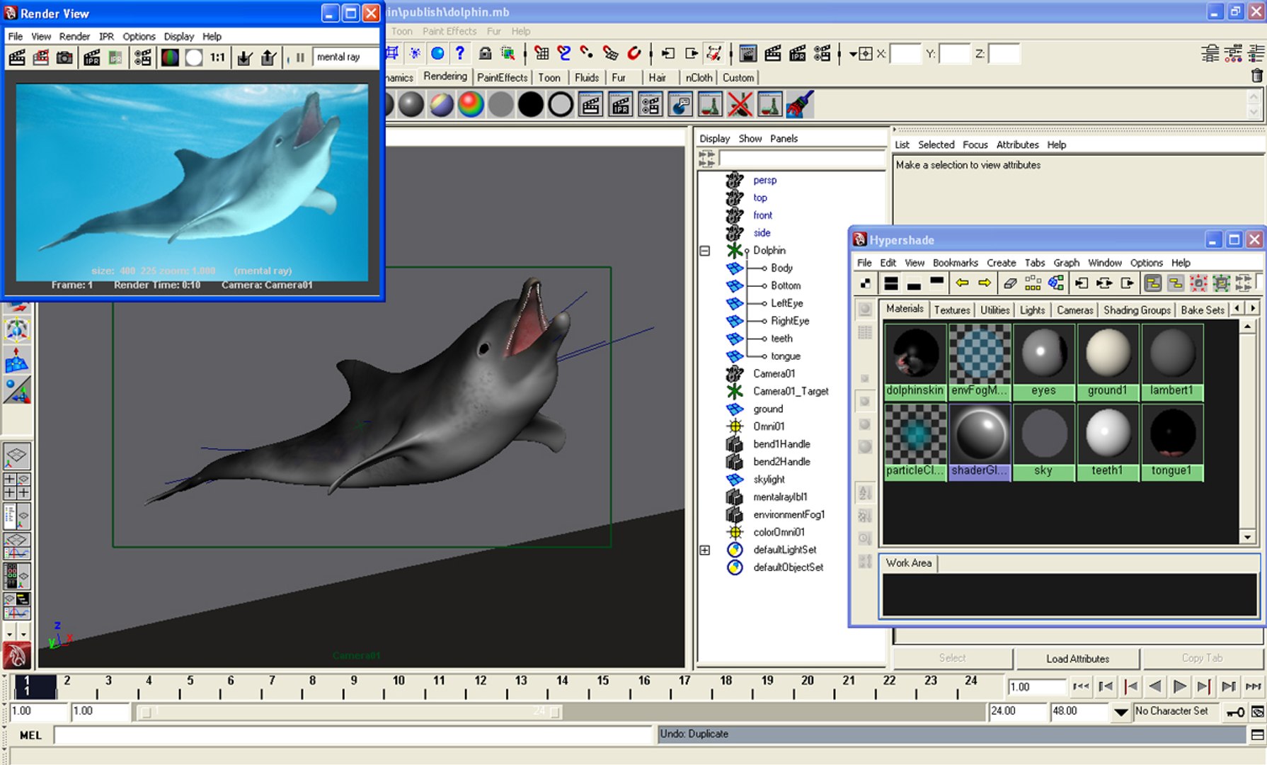The width and height of the screenshot is (1267, 765).
Task: Switch to Textures tab in Hypershade
Action: (951, 310)
